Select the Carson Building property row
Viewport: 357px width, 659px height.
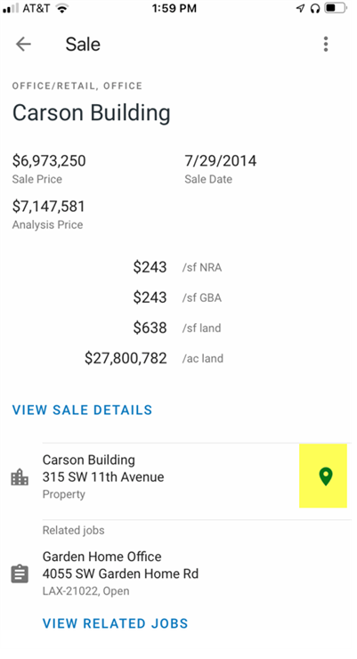point(197,476)
